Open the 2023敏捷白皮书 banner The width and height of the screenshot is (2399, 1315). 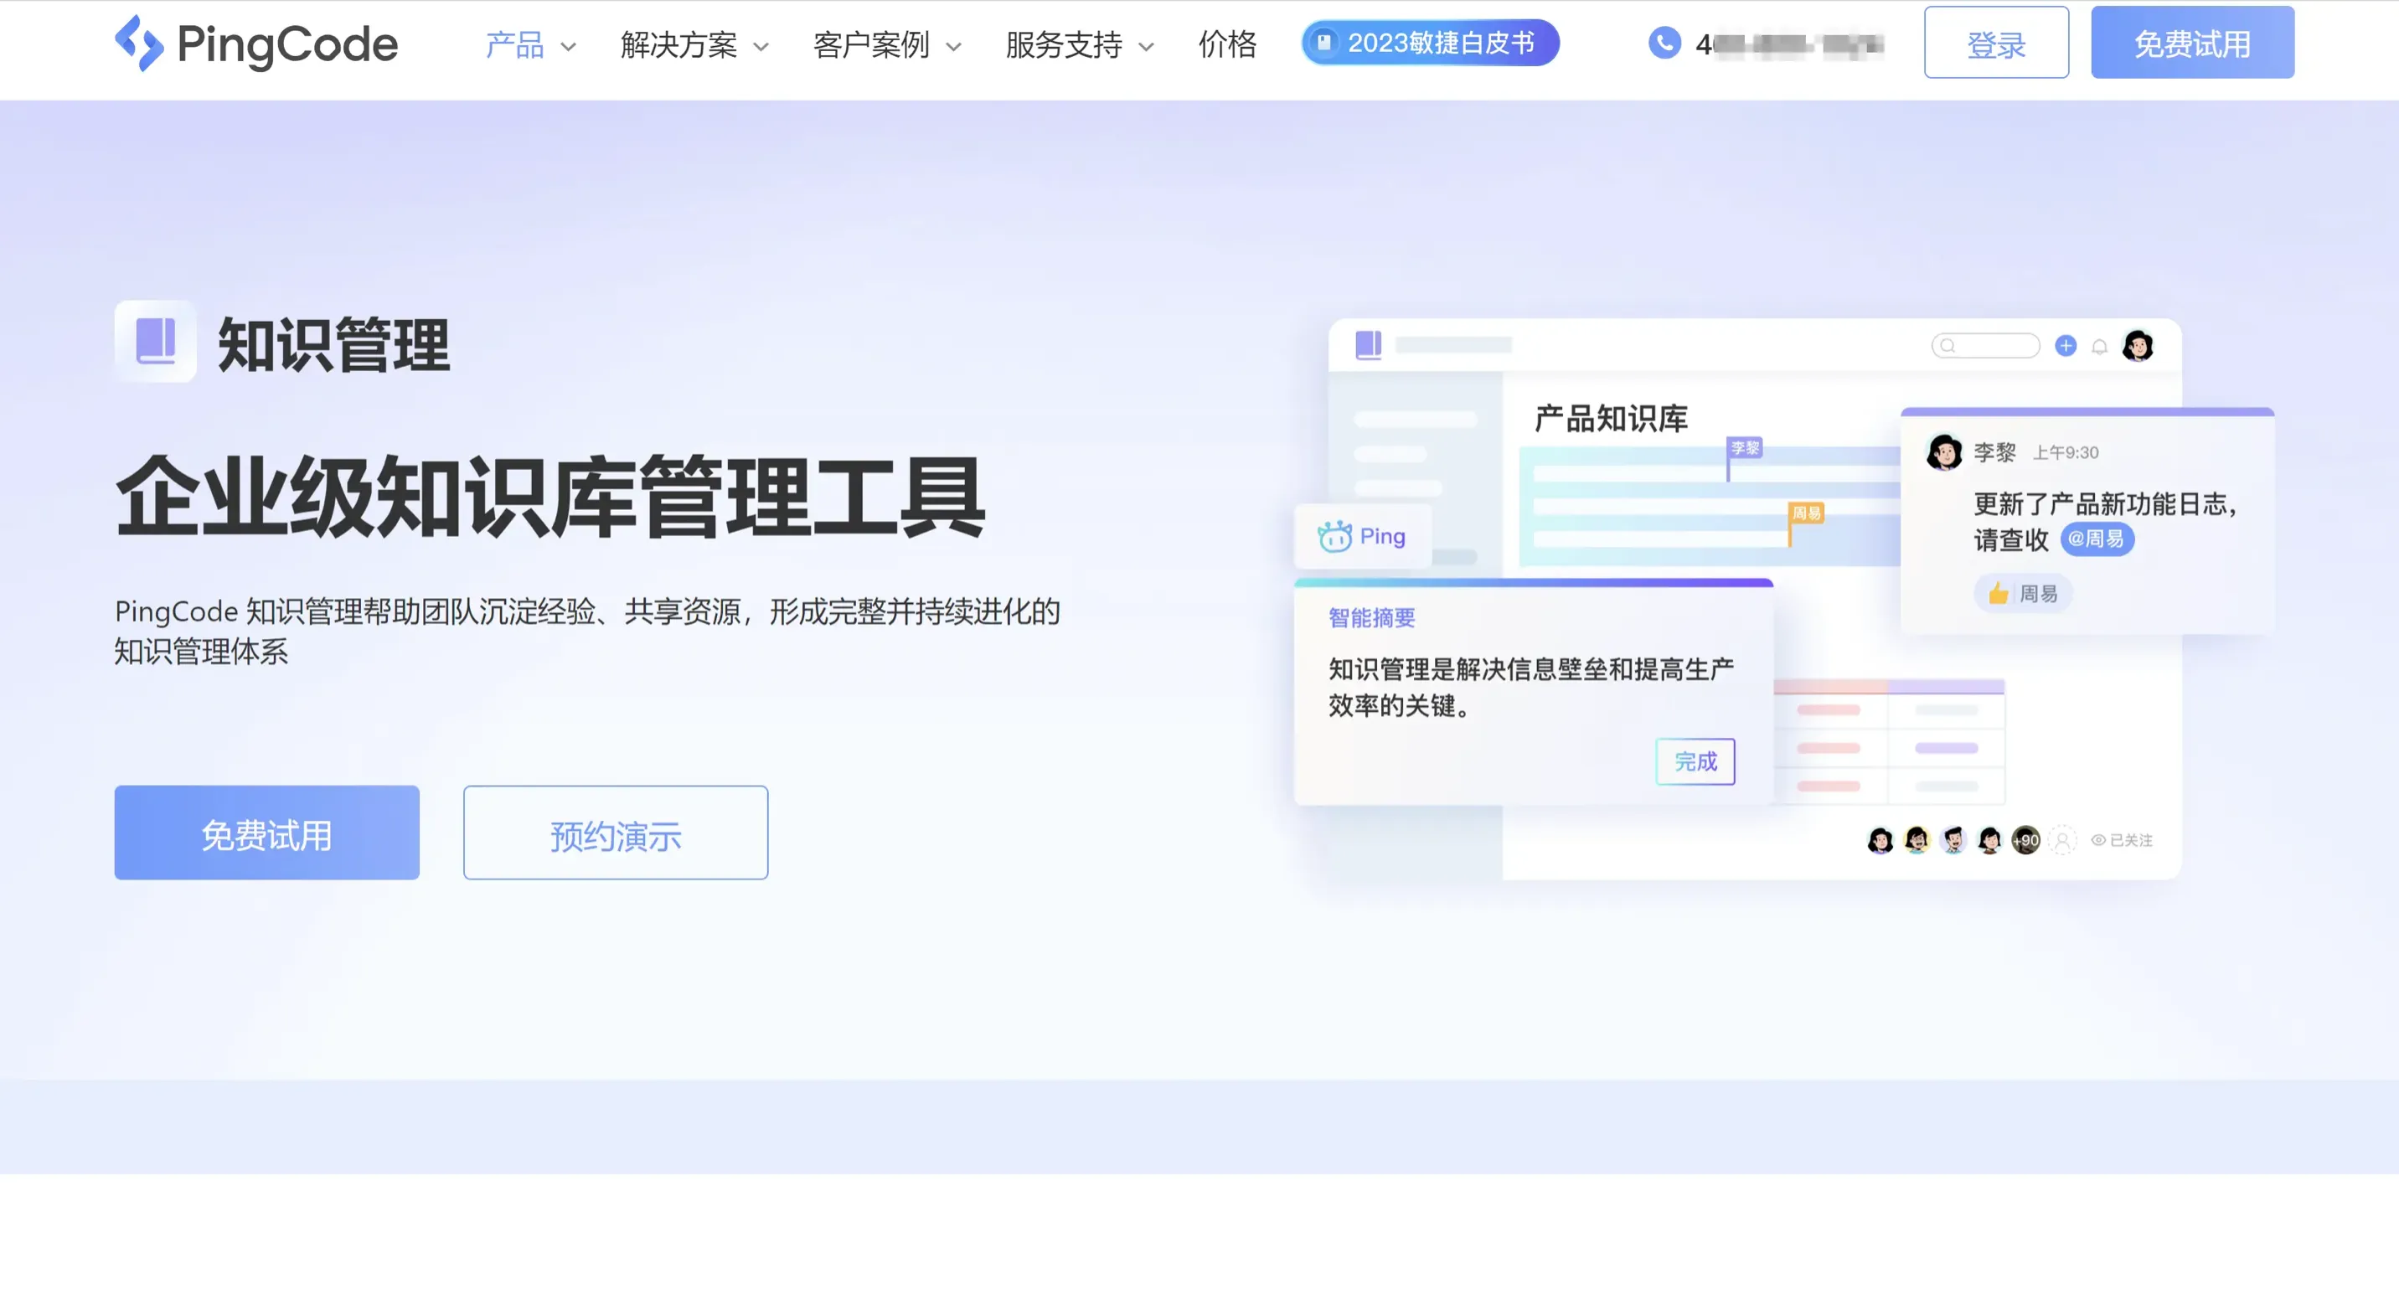click(1430, 43)
